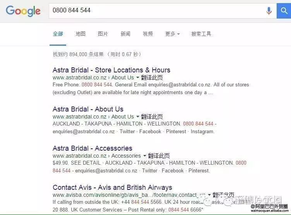The height and width of the screenshot is (215, 291).
Task: Open the 视频 tab
Action: pyautogui.click(x=148, y=34)
